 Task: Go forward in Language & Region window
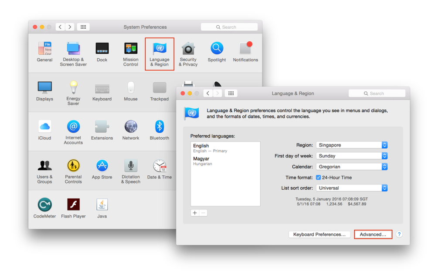pyautogui.click(x=217, y=93)
